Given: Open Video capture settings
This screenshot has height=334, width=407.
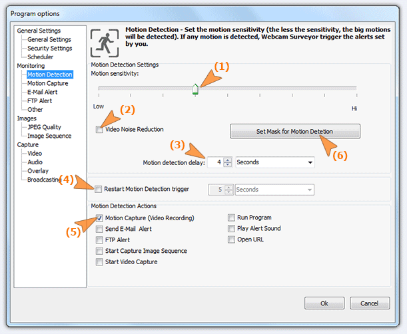Looking at the screenshot, I should (35, 154).
